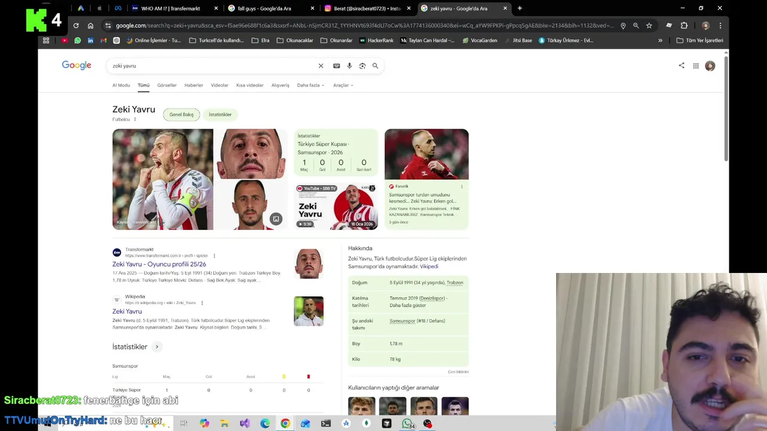
Task: Switch to the Görseller tab
Action: 167,85
